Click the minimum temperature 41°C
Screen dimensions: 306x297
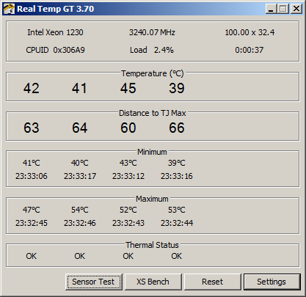click(32, 163)
